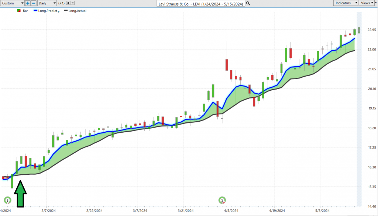This screenshot has width=378, height=216.
Task: Click the blue minus zoom-out button
Action: click(34, 3)
